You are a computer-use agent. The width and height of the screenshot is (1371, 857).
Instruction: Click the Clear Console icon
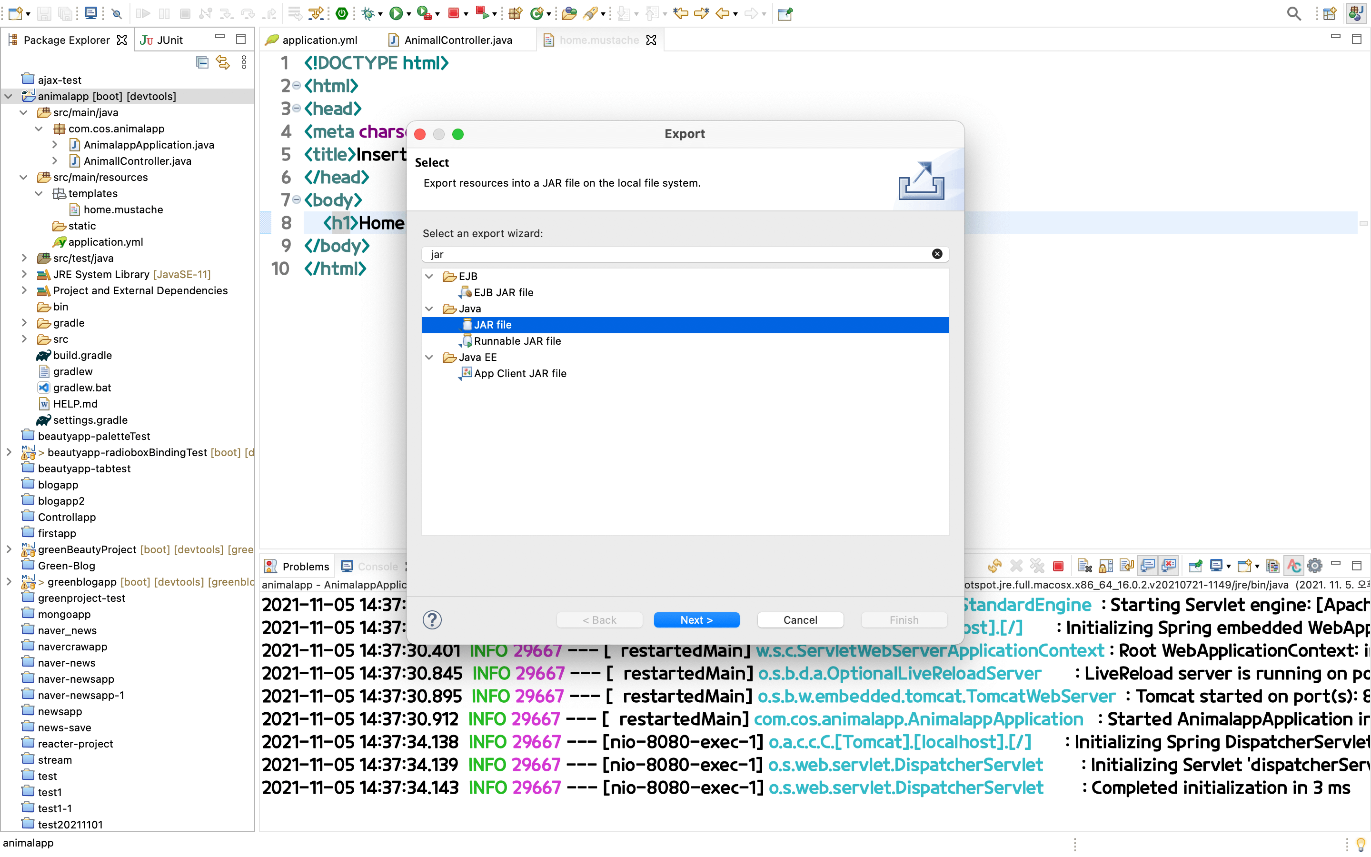(x=1084, y=566)
